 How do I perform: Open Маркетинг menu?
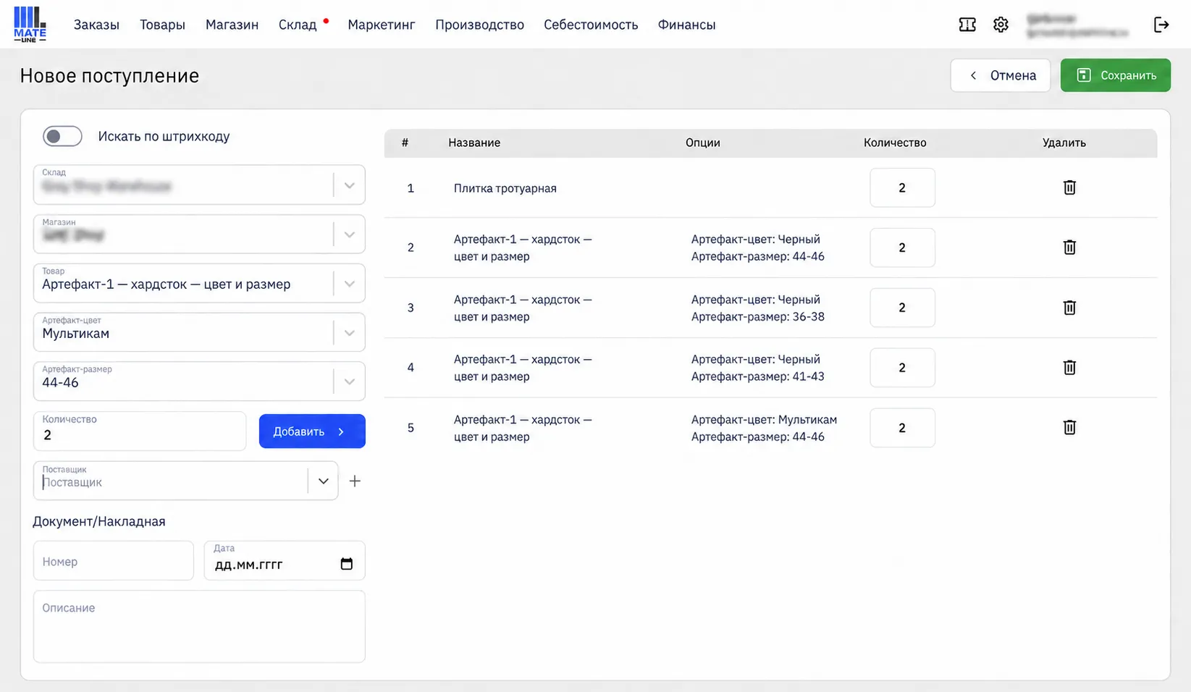click(382, 25)
